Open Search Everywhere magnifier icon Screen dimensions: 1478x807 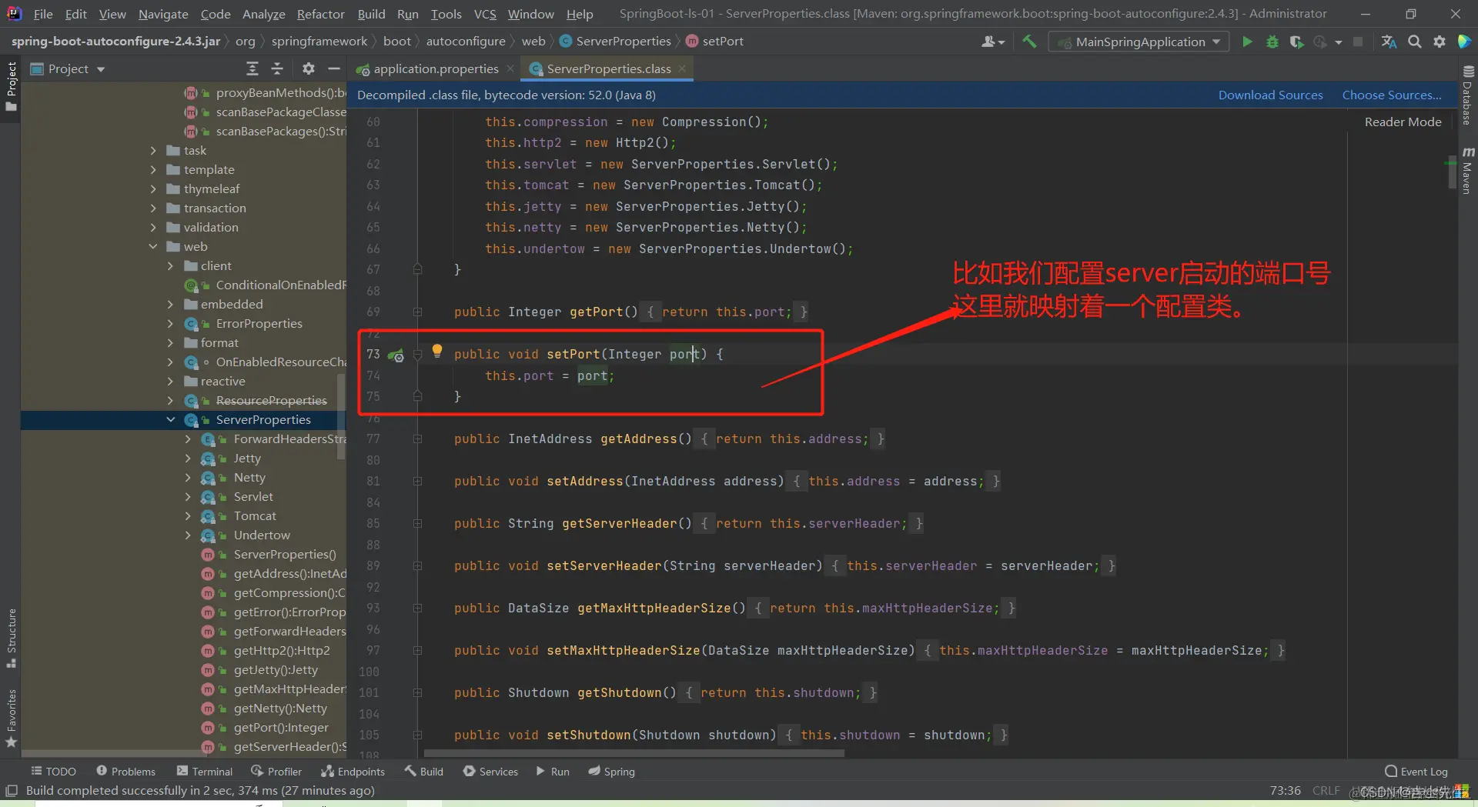pyautogui.click(x=1414, y=42)
